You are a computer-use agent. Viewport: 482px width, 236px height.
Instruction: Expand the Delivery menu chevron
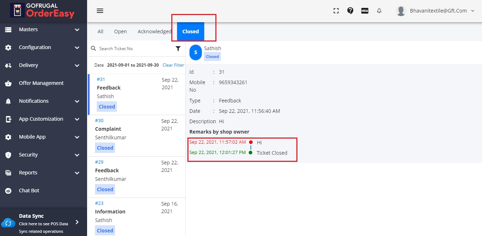[x=77, y=66]
